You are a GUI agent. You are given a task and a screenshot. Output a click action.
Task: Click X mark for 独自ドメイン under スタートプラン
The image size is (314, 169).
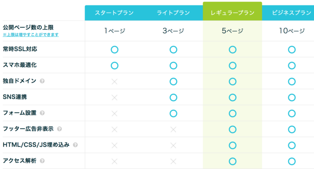click(x=114, y=81)
